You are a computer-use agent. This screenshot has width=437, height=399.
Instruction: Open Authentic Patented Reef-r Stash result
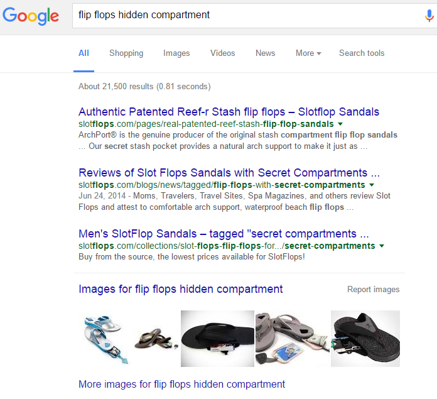[x=229, y=111]
